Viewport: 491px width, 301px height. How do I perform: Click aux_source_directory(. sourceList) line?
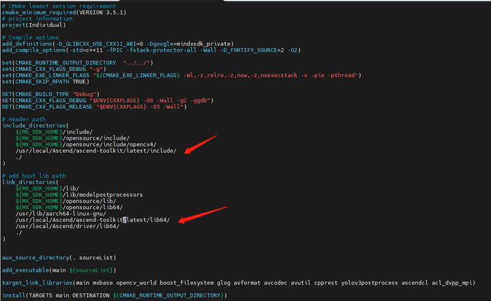pos(59,257)
